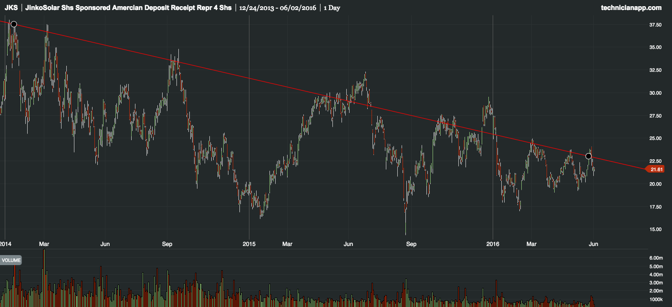Click the tallest volume spike below Mar 2014
The image size is (672, 307).
44,272
